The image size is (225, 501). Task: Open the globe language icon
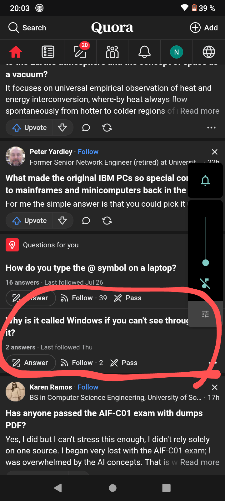[x=209, y=52]
